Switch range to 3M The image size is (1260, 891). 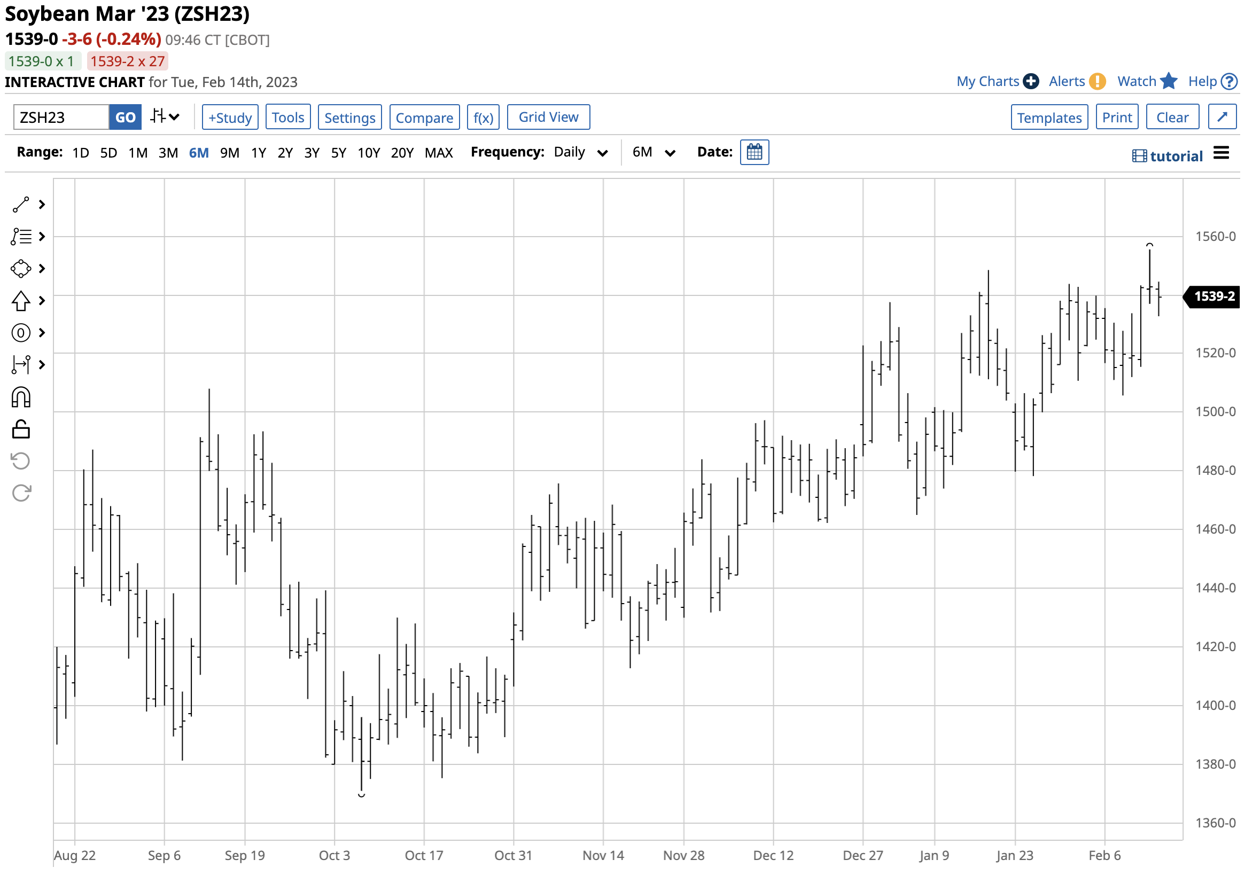[x=168, y=153]
